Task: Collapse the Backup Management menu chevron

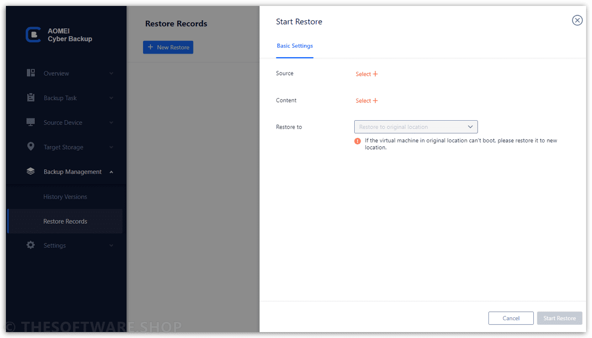Action: 111,172
